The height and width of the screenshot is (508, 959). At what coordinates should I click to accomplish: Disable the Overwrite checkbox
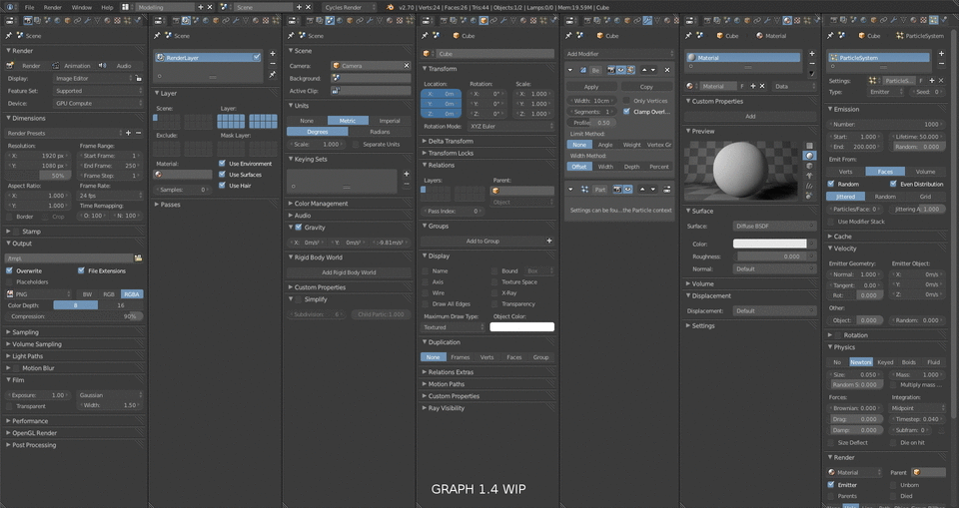tap(9, 270)
